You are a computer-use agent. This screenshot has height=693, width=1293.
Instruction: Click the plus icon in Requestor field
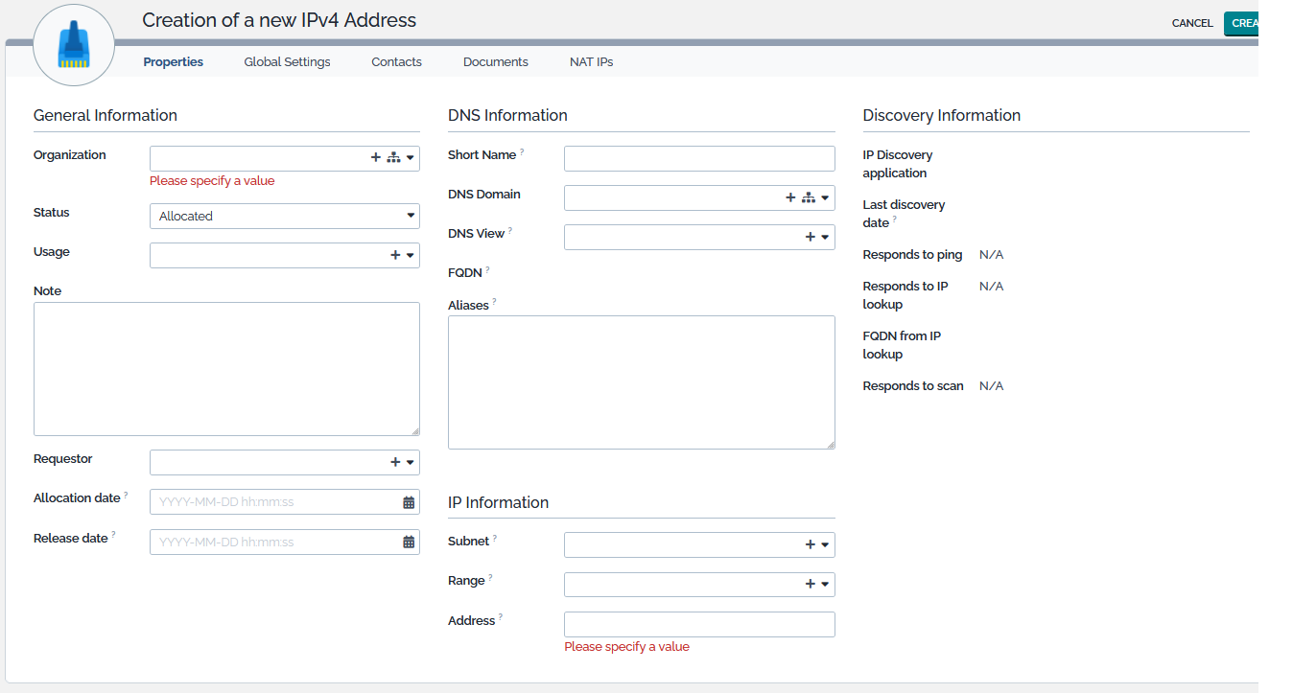click(395, 462)
